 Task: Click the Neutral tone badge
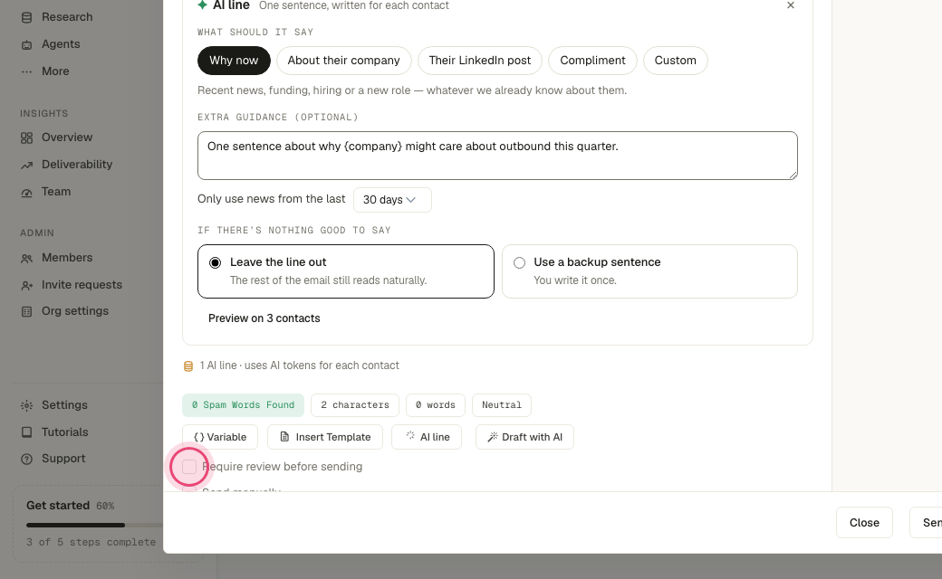click(502, 405)
